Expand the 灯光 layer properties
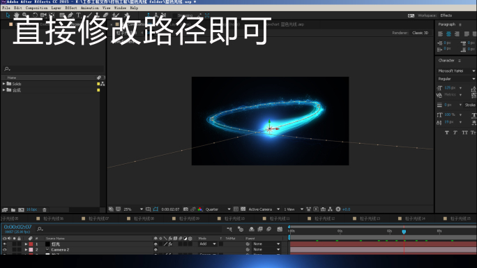The image size is (477, 268). [x=26, y=244]
